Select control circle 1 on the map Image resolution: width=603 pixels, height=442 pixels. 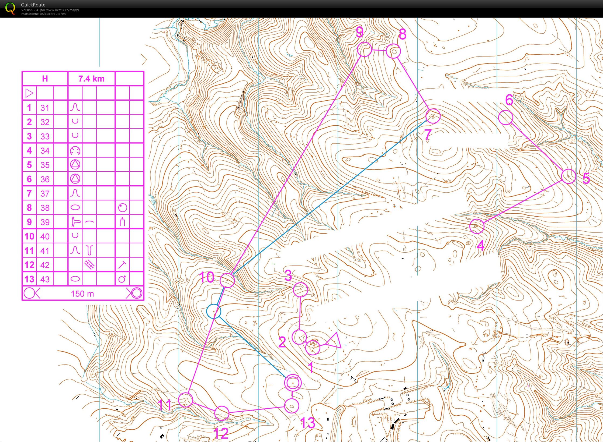click(313, 347)
